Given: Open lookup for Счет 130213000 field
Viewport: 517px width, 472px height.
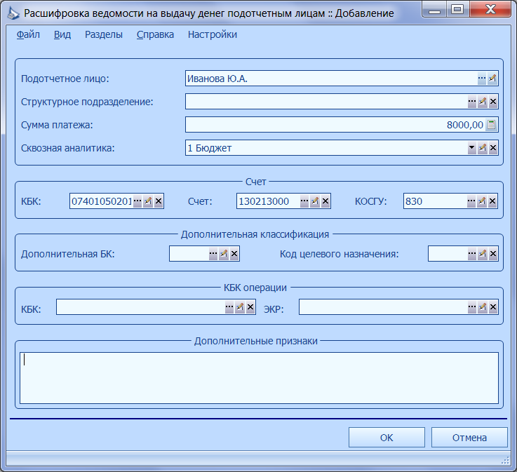Looking at the screenshot, I should (x=304, y=201).
